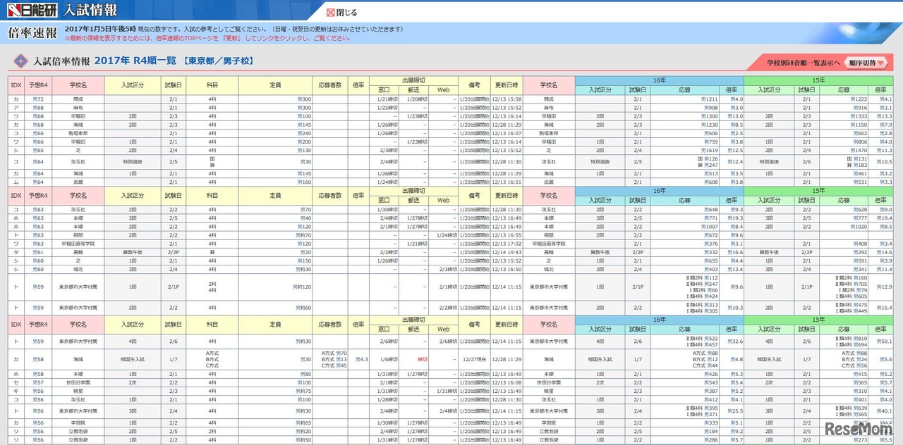This screenshot has height=445, width=903.
Task: Click the 帰国生入試 cell for 海城
Action: (x=133, y=359)
